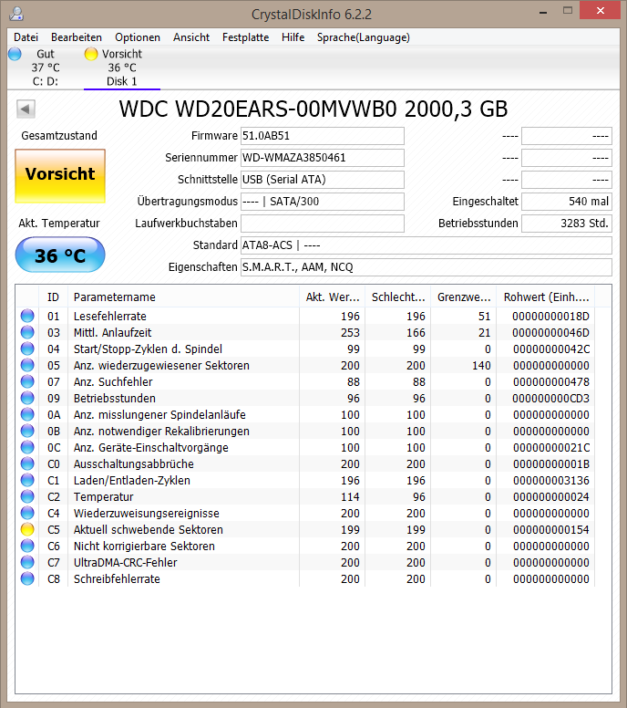Click the empty Laufwerkbuchstaben field
Screen dimensions: 627x708
click(322, 224)
